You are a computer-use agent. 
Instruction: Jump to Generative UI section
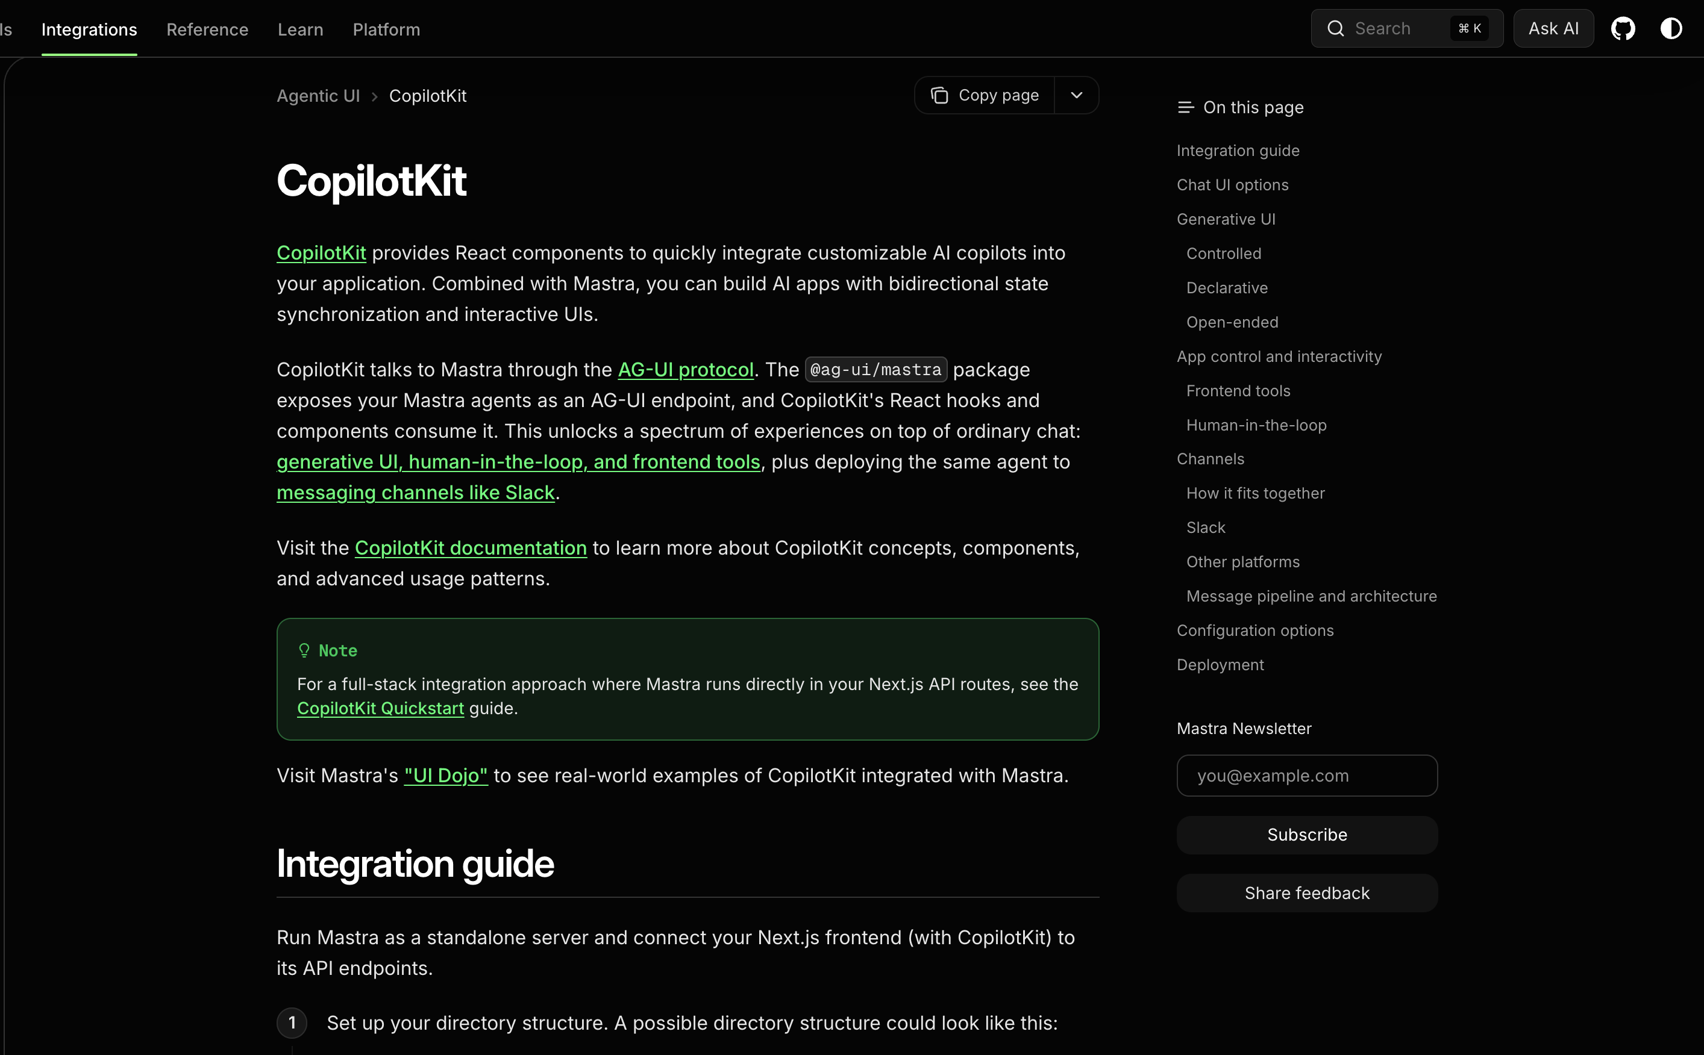pyautogui.click(x=1226, y=219)
